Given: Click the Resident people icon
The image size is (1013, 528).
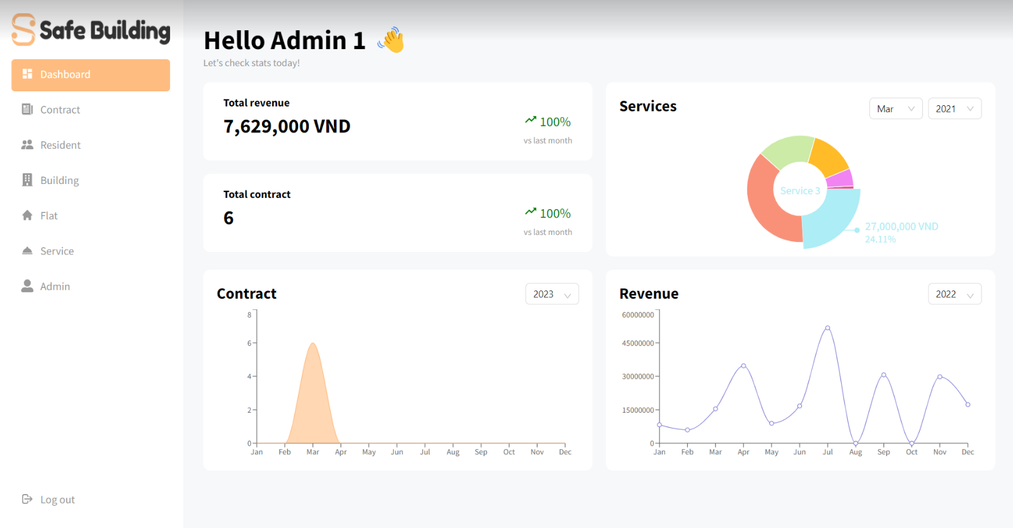Looking at the screenshot, I should (27, 145).
